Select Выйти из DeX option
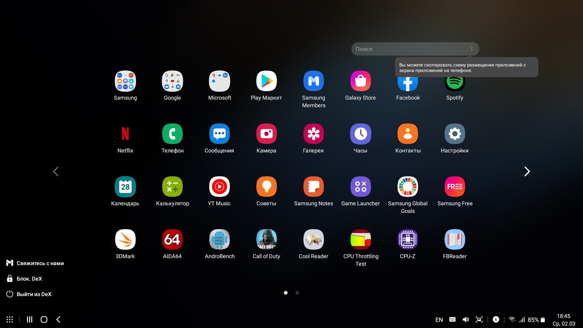Image resolution: width=583 pixels, height=328 pixels. [x=34, y=294]
